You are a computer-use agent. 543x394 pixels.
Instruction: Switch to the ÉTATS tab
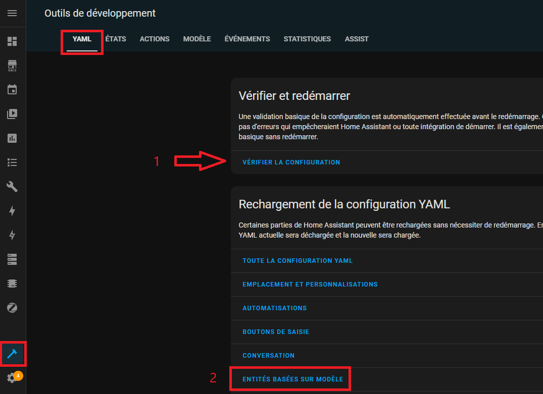coord(116,39)
